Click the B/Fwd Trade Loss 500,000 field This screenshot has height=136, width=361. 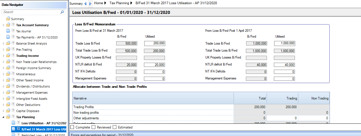pos(126,43)
